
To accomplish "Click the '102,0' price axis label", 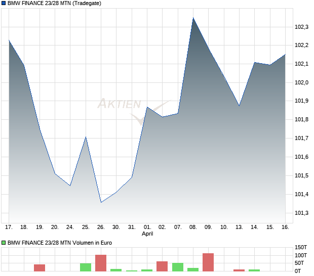I will (x=301, y=82).
